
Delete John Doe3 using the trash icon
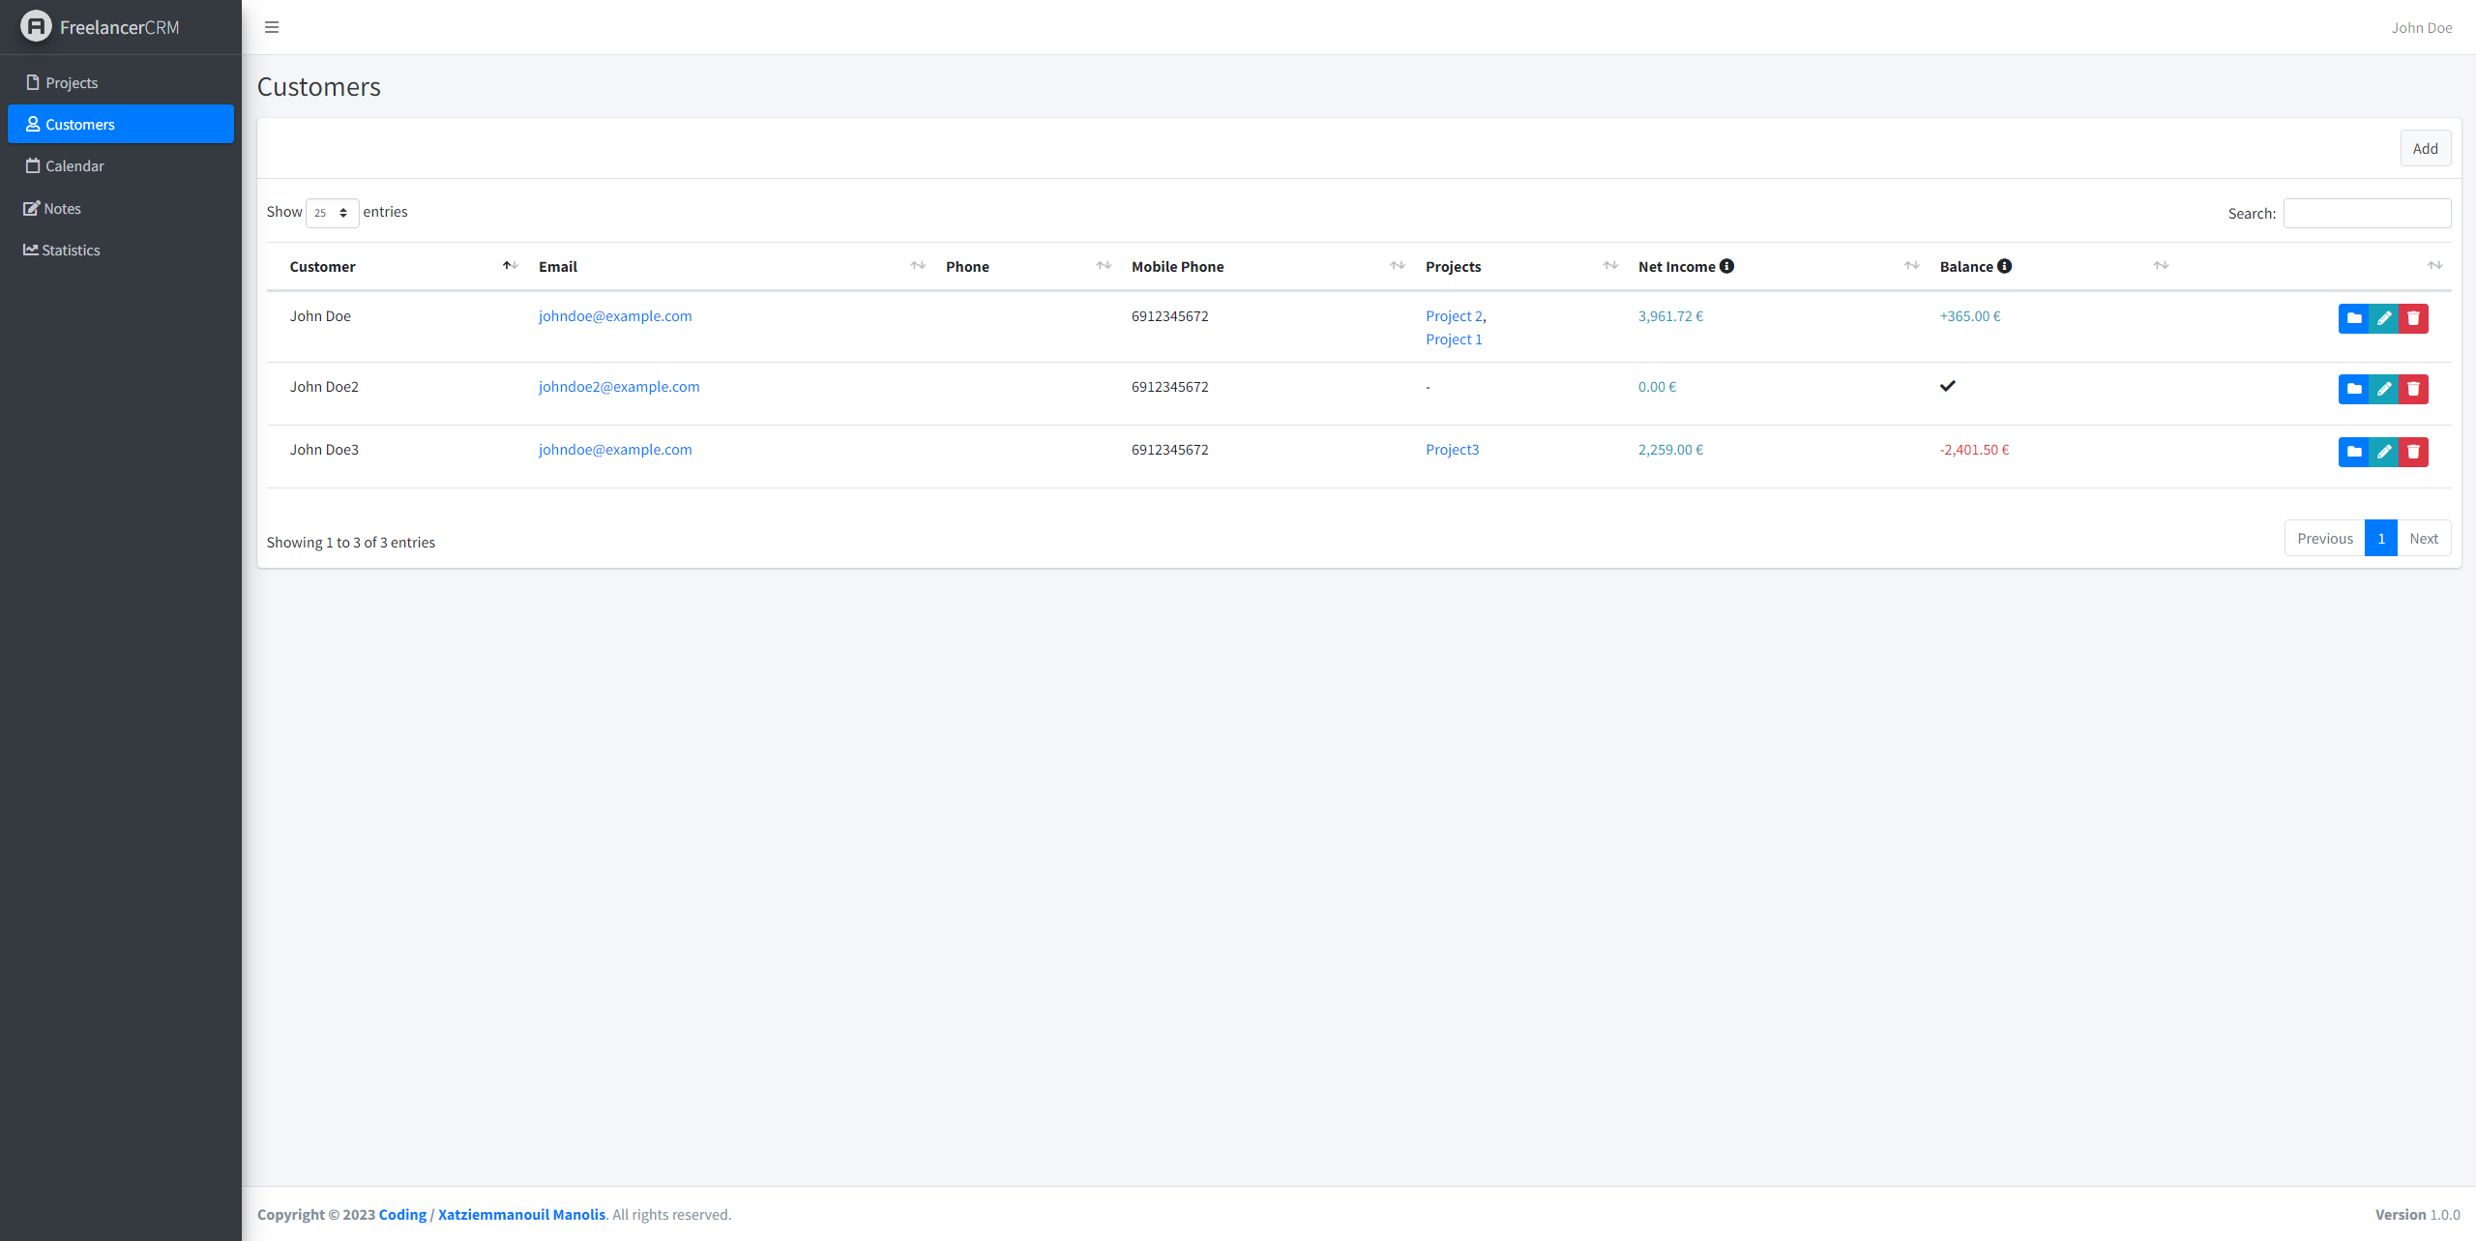[x=2413, y=452]
